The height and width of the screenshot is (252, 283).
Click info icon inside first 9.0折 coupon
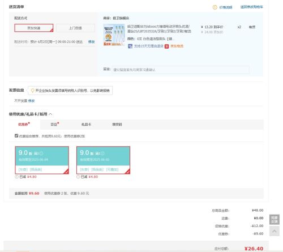tap(41, 153)
